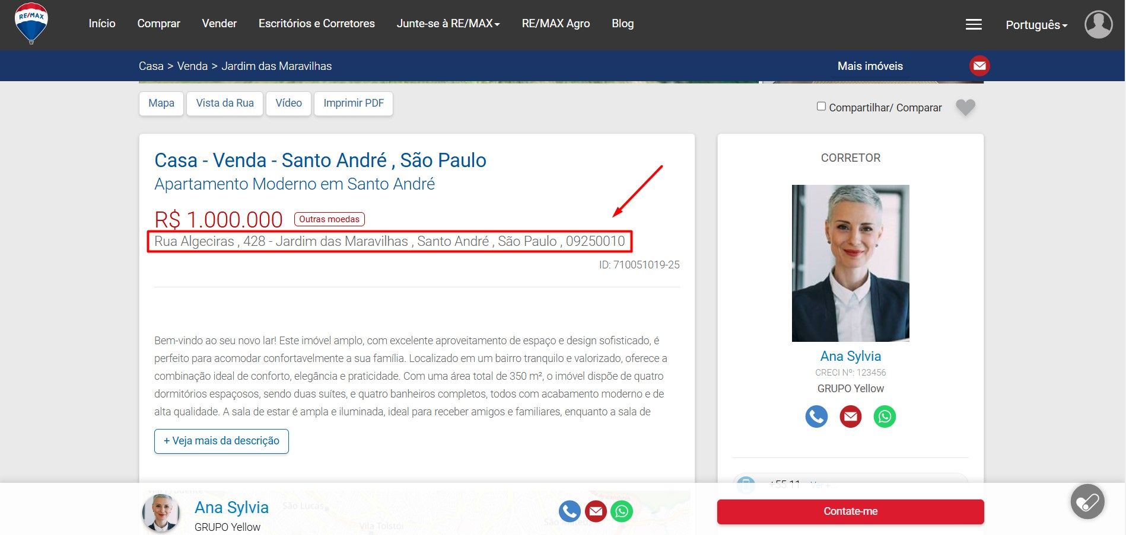Click listing ID: 710051019-25

point(640,265)
